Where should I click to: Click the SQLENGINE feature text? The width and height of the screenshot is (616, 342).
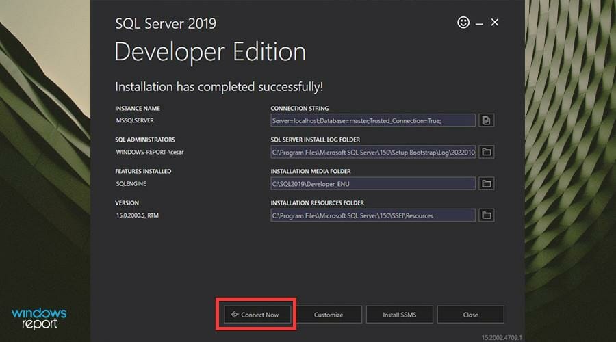(x=131, y=184)
